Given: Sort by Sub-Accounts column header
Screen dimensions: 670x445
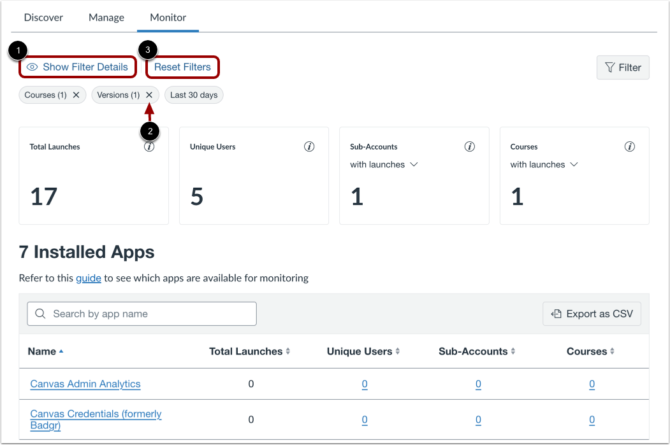Looking at the screenshot, I should (x=477, y=351).
